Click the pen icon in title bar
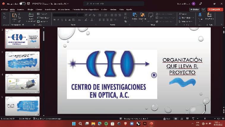 point(201,4)
